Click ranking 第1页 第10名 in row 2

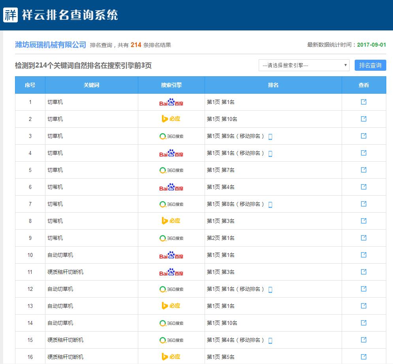click(222, 119)
